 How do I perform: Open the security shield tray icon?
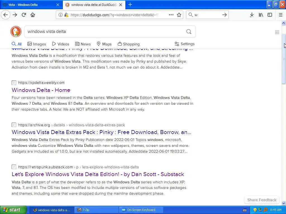pyautogui.click(x=255, y=210)
